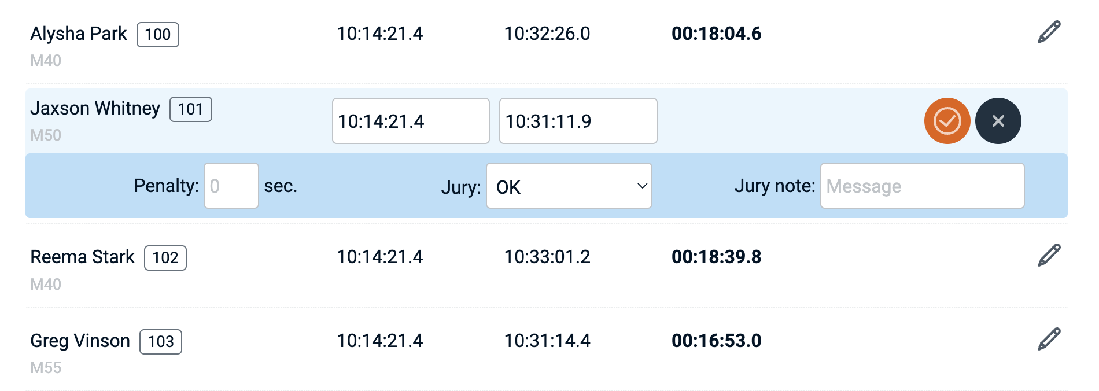Click Greg Vinson's name

pyautogui.click(x=80, y=341)
